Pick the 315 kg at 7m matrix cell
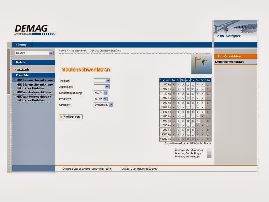This screenshot has width=269, height=202. pos(202,112)
